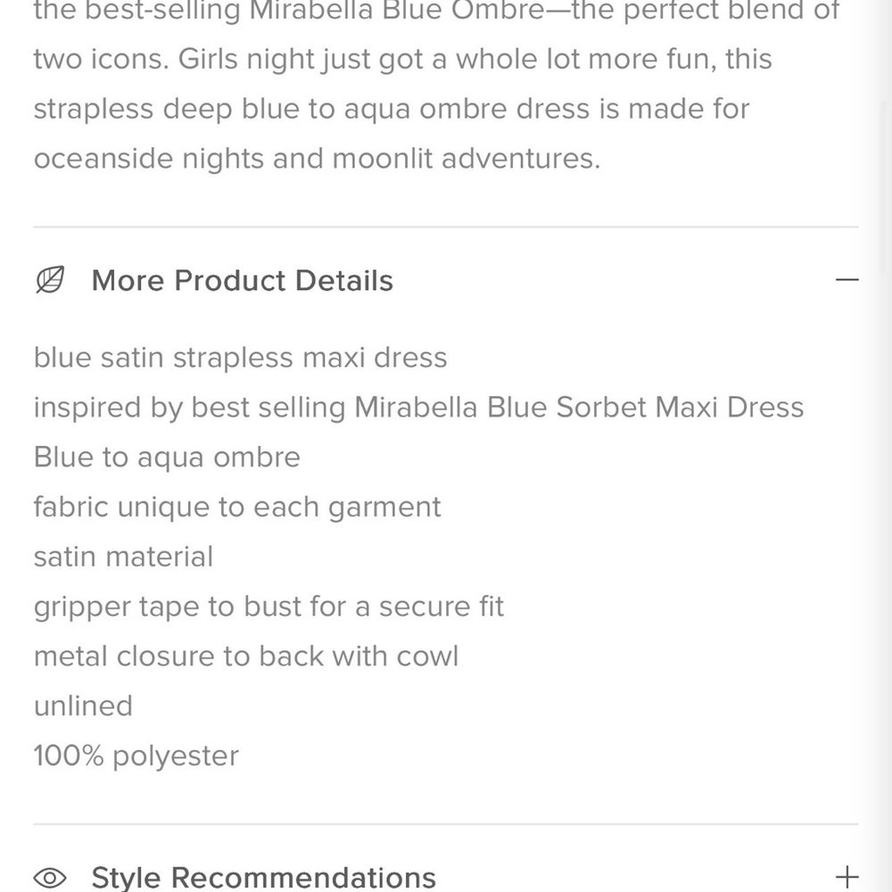This screenshot has height=892, width=892.
Task: Select the 'unlined' detail
Action: coord(83,706)
